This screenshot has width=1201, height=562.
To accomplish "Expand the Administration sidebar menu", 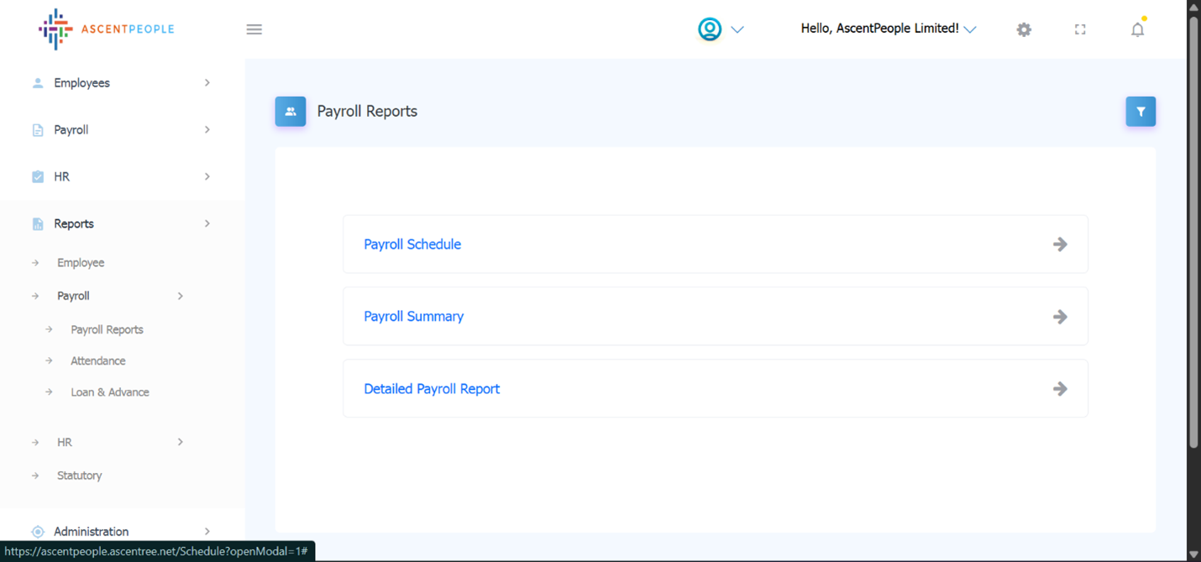I will (91, 532).
